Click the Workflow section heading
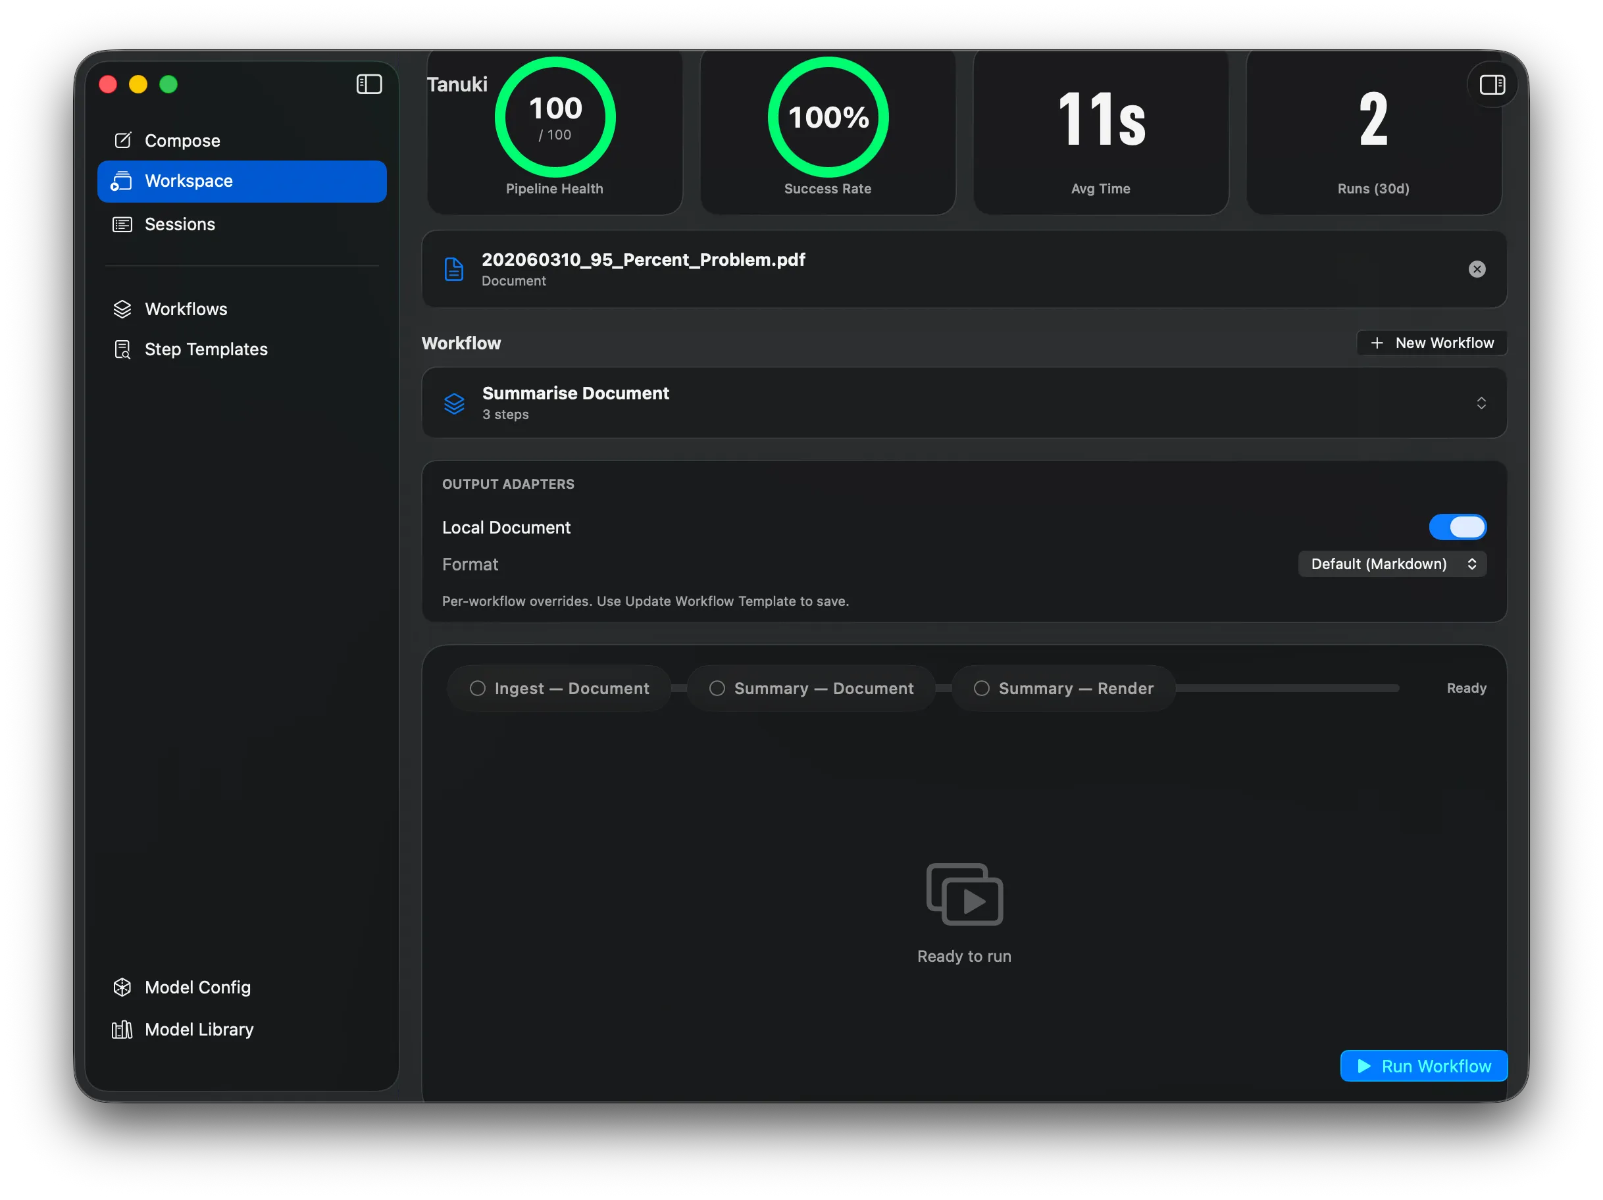The width and height of the screenshot is (1603, 1200). point(461,343)
